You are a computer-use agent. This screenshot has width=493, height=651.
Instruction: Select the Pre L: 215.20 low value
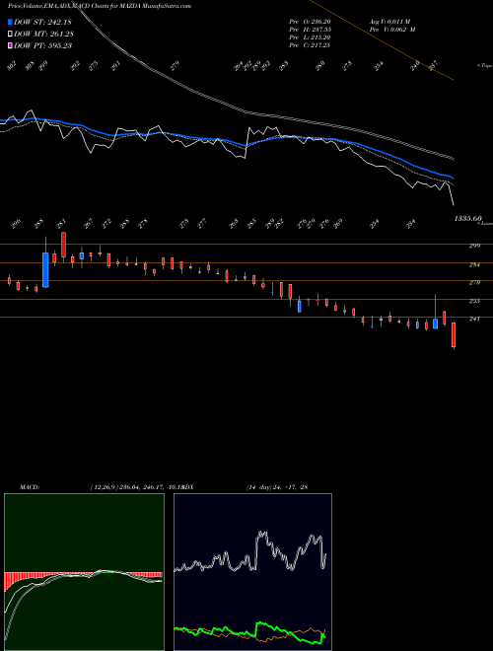(x=310, y=37)
